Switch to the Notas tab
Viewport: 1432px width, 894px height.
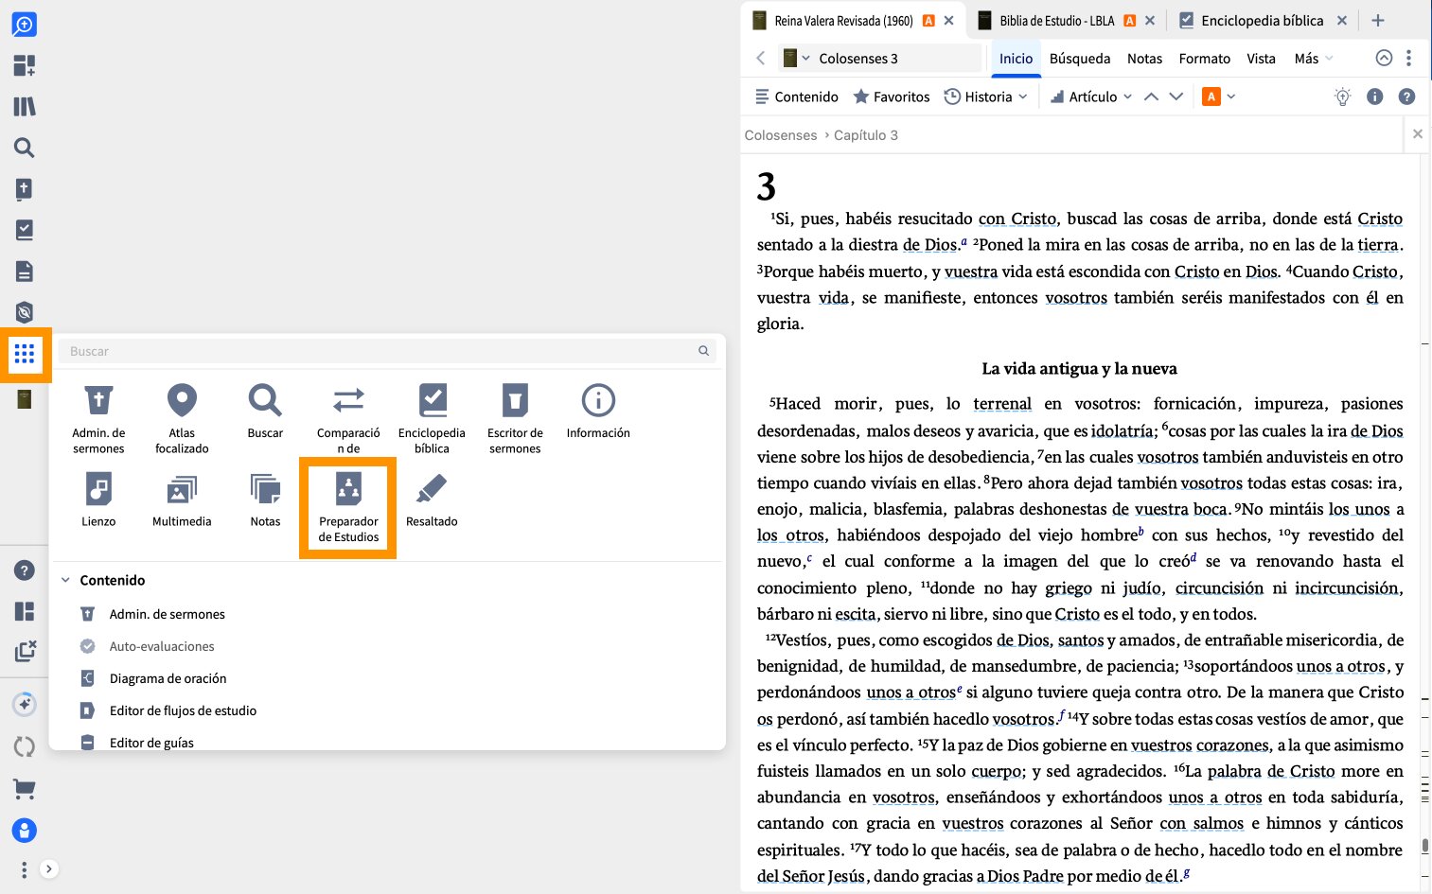tap(1144, 59)
